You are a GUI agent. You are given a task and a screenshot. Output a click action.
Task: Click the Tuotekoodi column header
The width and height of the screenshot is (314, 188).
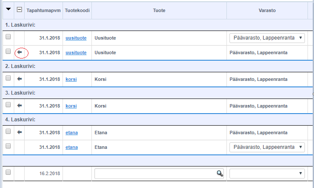(x=77, y=10)
